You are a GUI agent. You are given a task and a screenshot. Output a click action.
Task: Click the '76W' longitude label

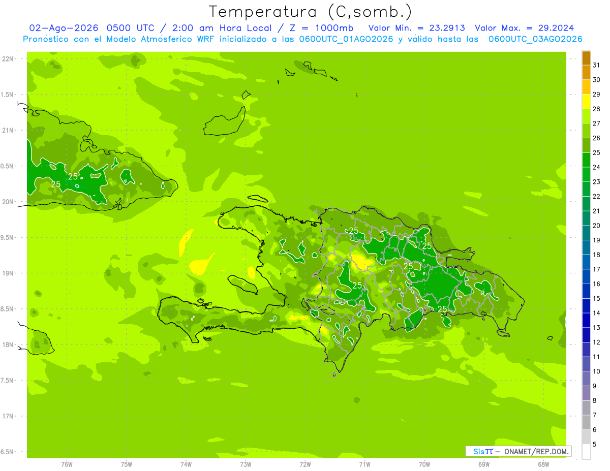tap(67, 464)
